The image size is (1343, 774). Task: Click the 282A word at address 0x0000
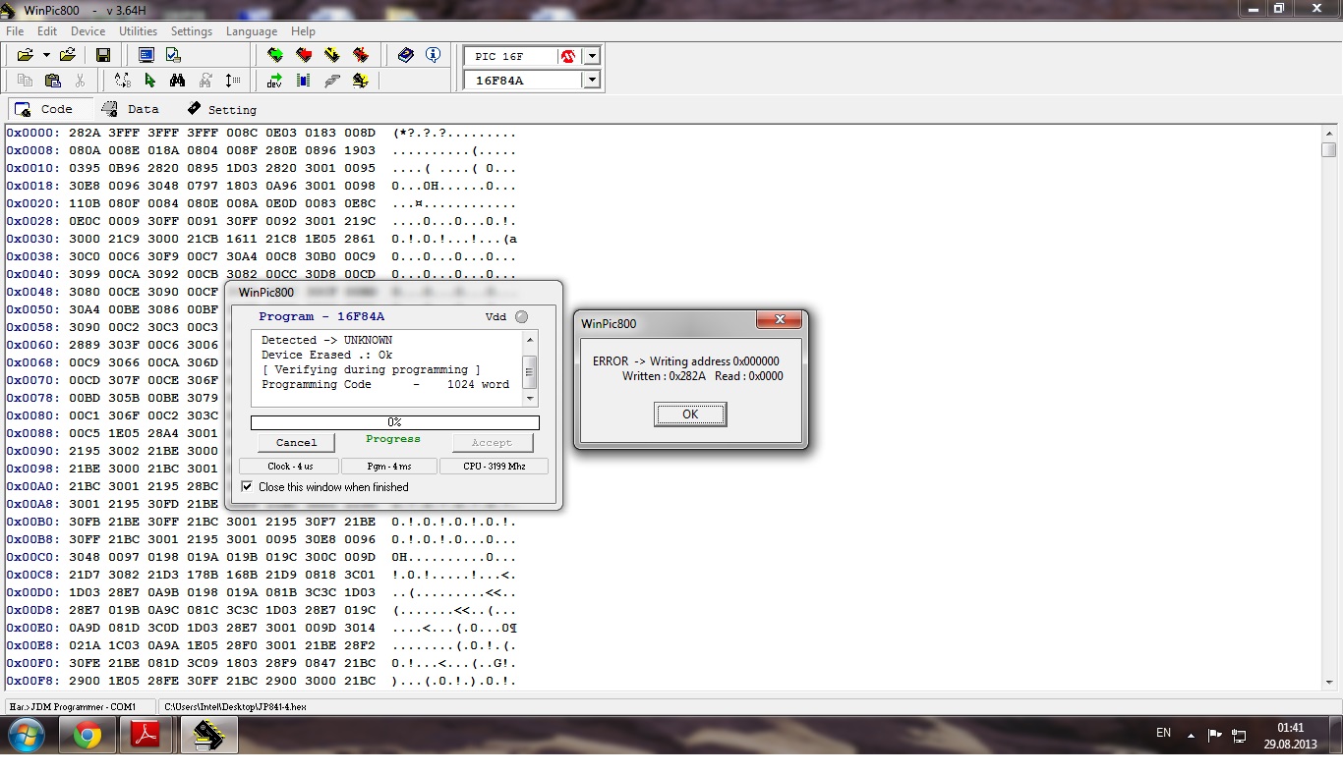pyautogui.click(x=85, y=133)
